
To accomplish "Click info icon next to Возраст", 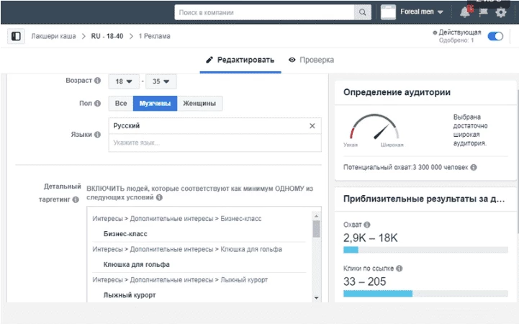I will (x=97, y=81).
